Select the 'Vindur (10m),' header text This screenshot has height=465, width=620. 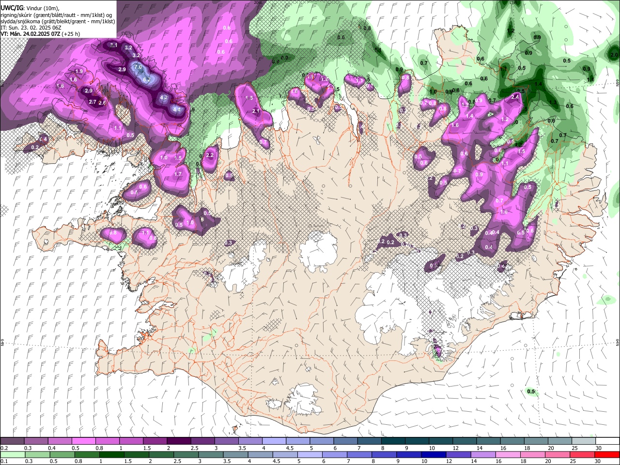[43, 8]
